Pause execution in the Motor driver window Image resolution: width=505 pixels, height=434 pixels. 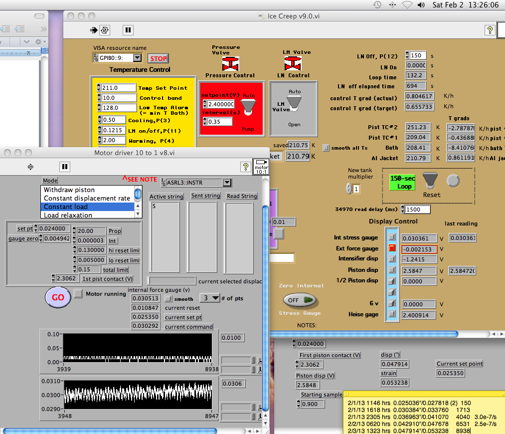64,167
